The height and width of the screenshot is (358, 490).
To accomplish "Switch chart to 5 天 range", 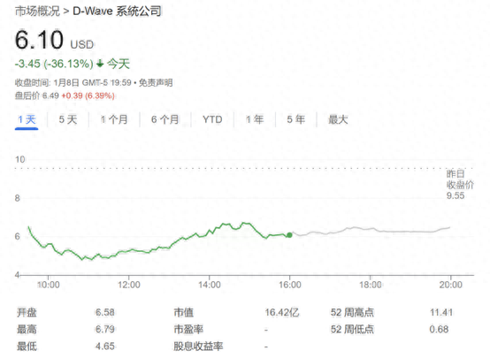I will [x=68, y=119].
